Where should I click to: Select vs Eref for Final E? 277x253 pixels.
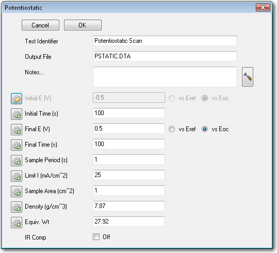[172, 129]
